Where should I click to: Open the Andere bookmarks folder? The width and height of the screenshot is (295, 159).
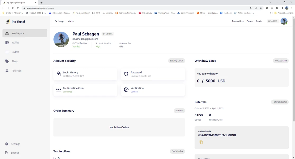click(x=284, y=13)
